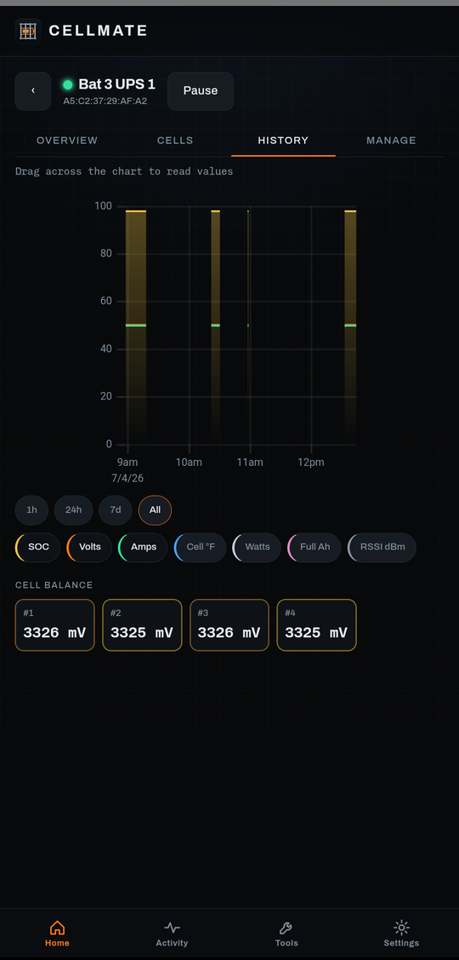The height and width of the screenshot is (960, 459).
Task: Switch to the Overview tab
Action: click(x=67, y=141)
